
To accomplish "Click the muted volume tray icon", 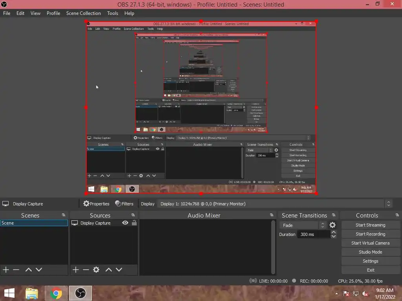I will tap(365, 294).
